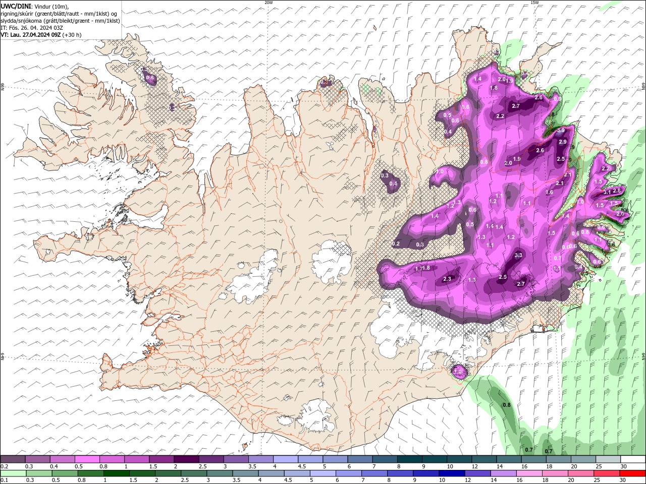This screenshot has height=484, width=646.
Task: Click the snowfall value '2.9' on the map
Action: 563,142
